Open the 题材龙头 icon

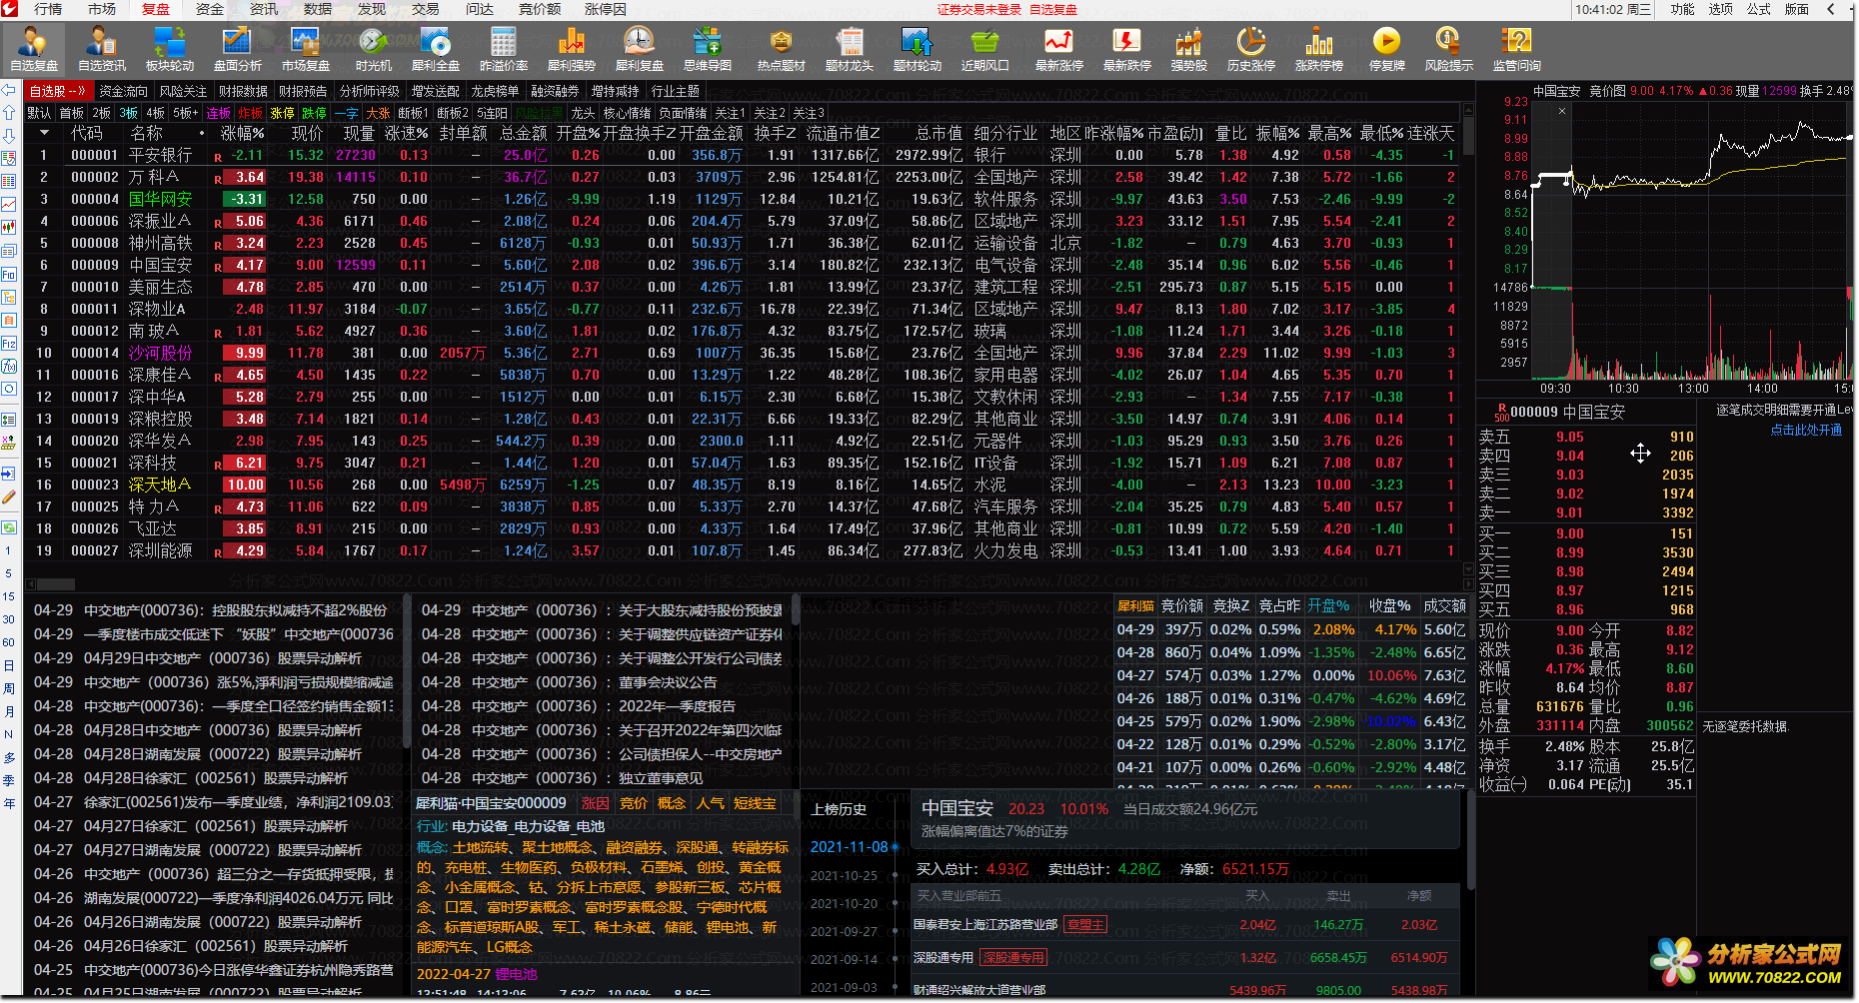[x=850, y=48]
